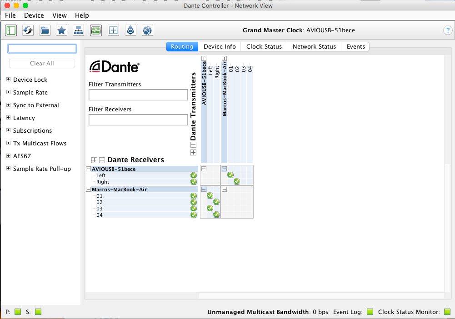The image size is (455, 319).
Task: Toggle AVIOUSB Right receiver subscription crosspoint
Action: [236, 182]
